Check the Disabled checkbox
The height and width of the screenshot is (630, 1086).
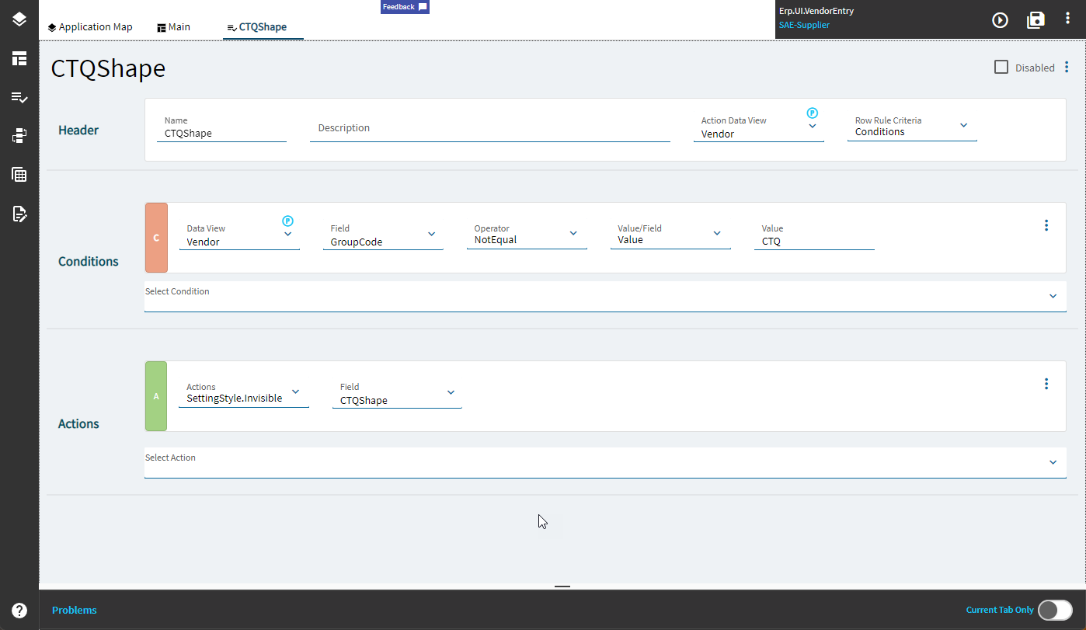click(1001, 67)
